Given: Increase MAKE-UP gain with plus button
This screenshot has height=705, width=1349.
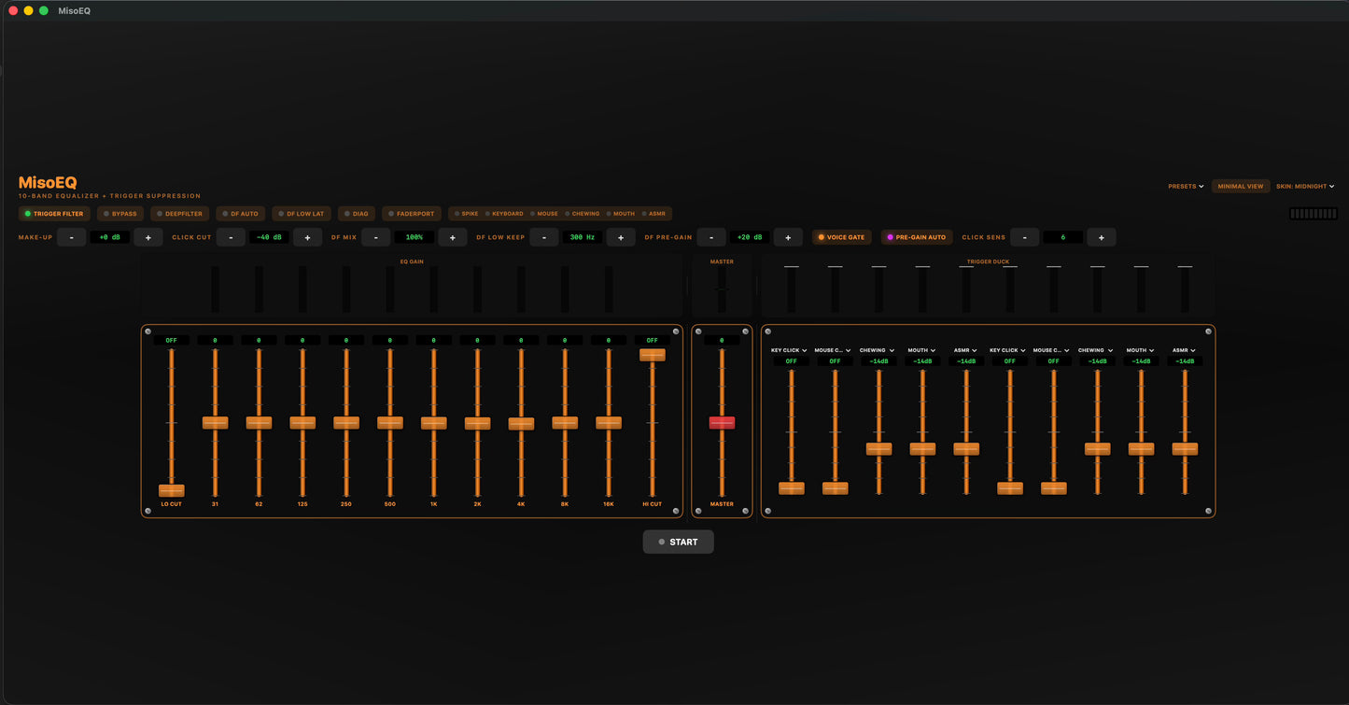Looking at the screenshot, I should tap(148, 237).
